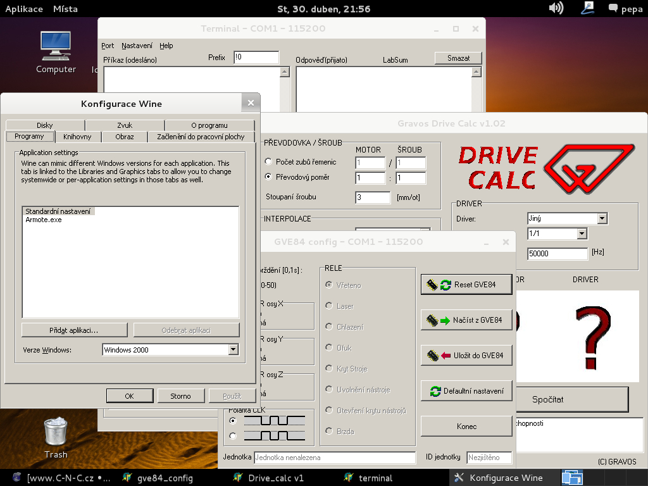Open Začlenění do pracovní plochy tab
The height and width of the screenshot is (486, 648).
201,137
